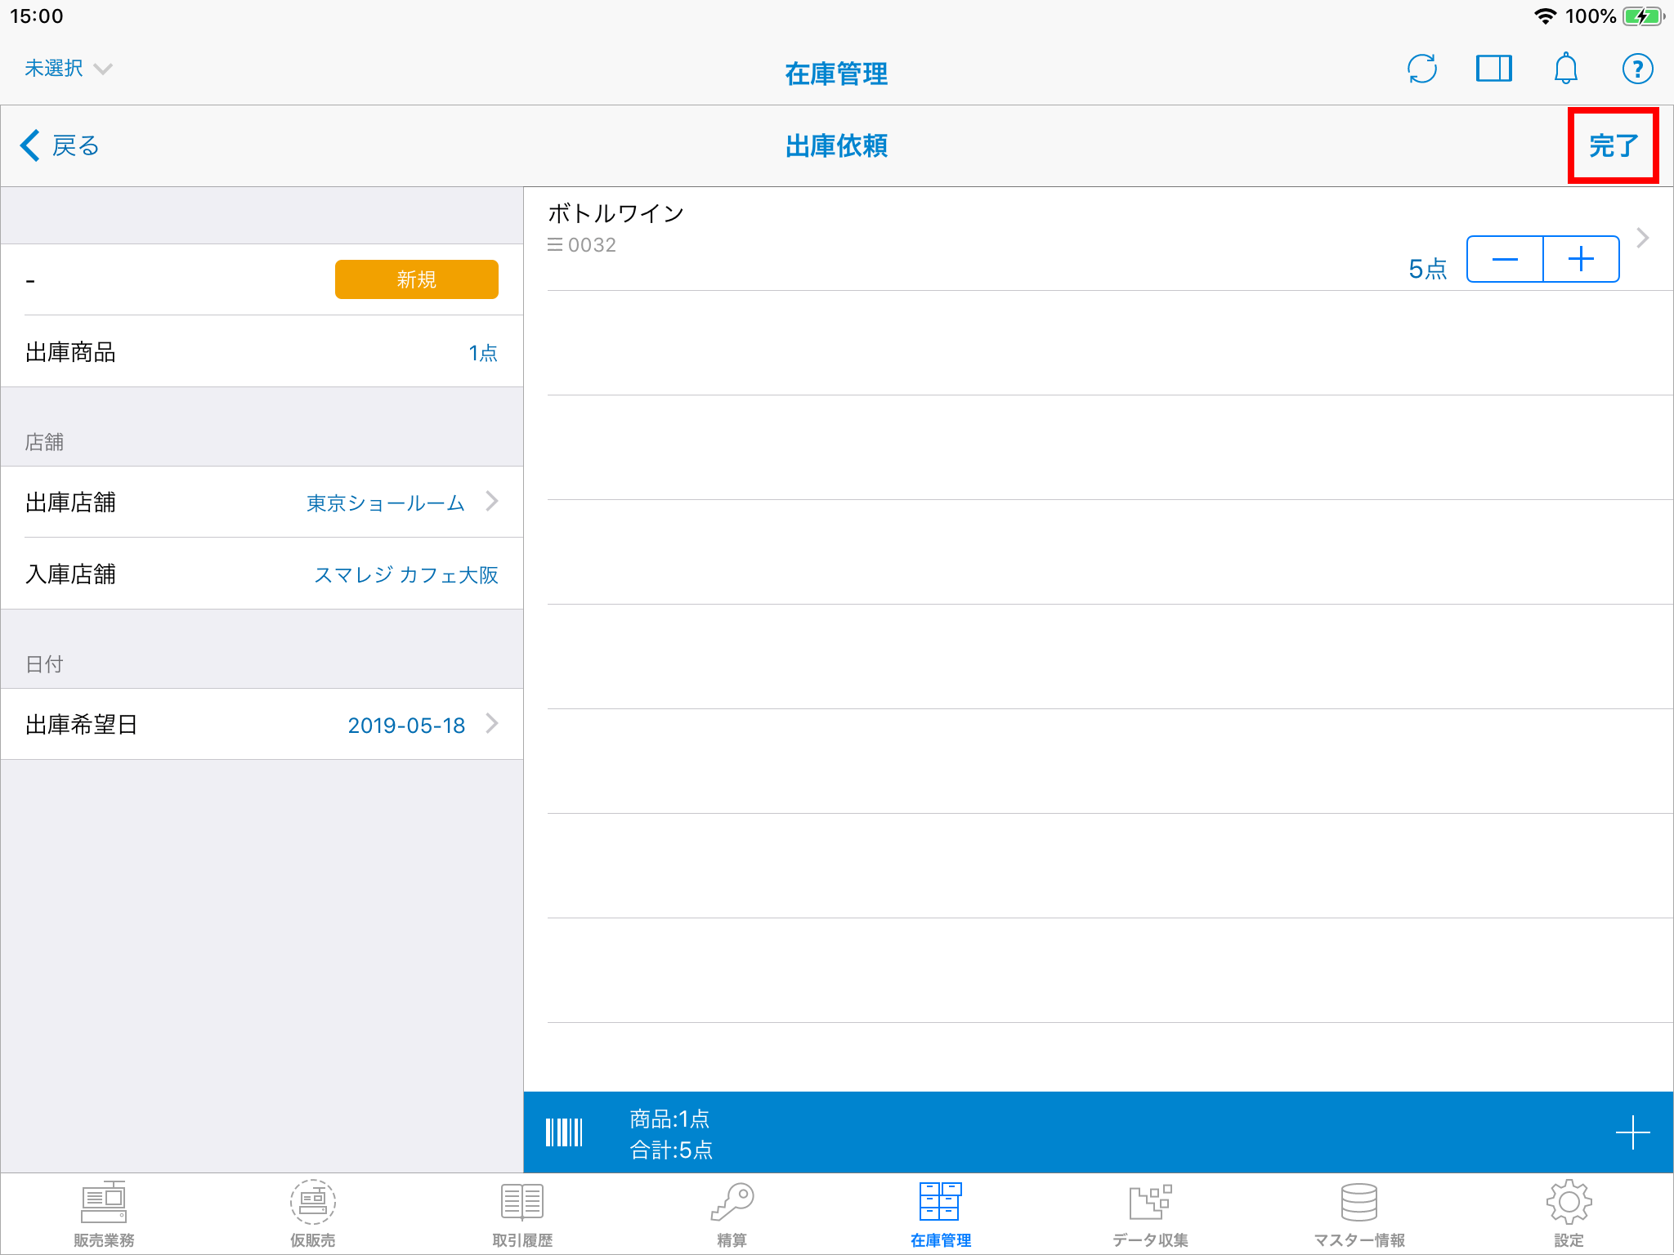Screen dimensions: 1674x1255
Task: Open the 未選択 dropdown
Action: coord(68,69)
